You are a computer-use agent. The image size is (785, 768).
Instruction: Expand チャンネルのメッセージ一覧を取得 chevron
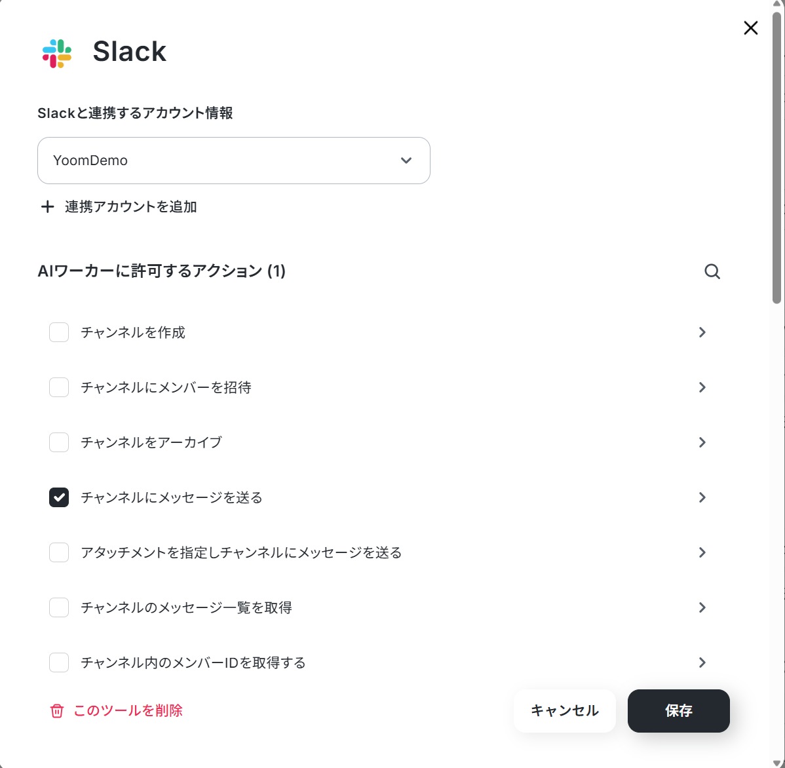(702, 608)
